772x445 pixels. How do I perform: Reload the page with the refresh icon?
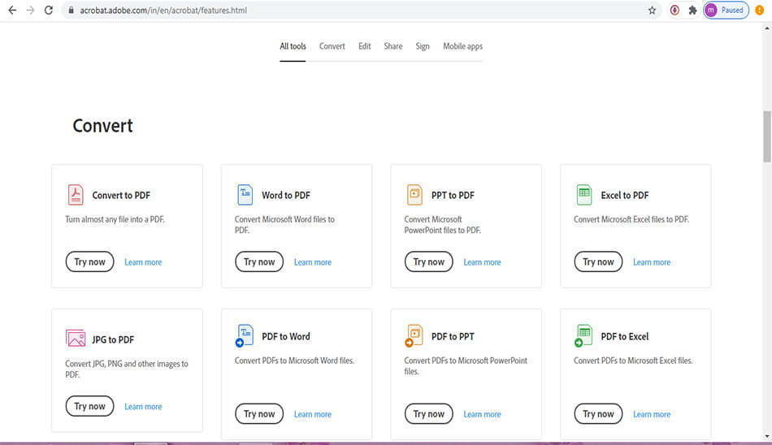tap(48, 10)
